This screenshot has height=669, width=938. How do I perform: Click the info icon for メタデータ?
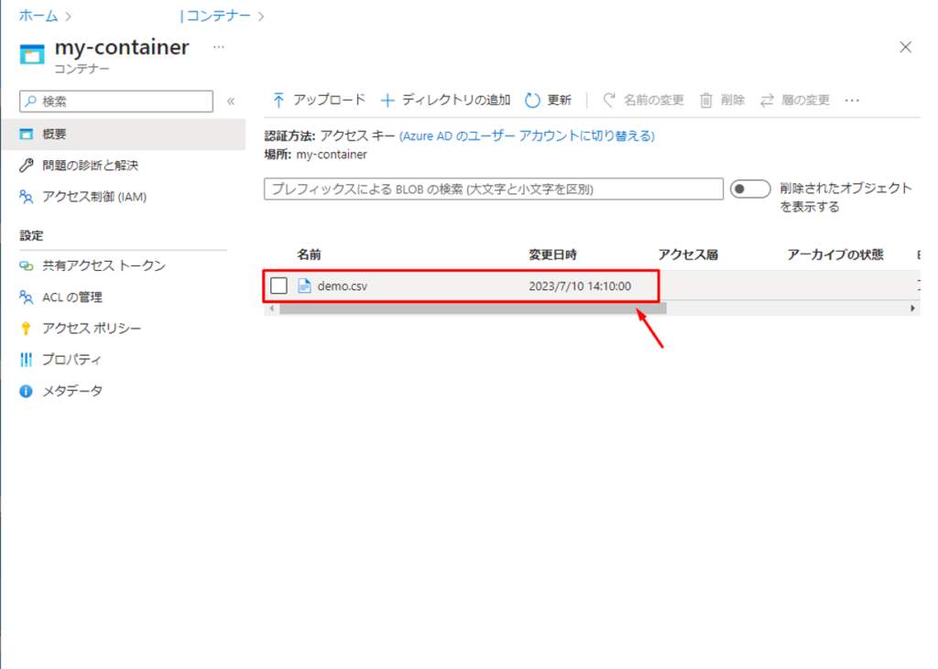click(x=26, y=391)
